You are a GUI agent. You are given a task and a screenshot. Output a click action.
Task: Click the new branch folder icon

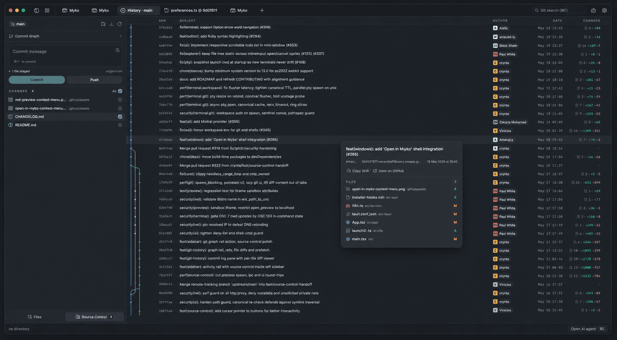pos(103,24)
